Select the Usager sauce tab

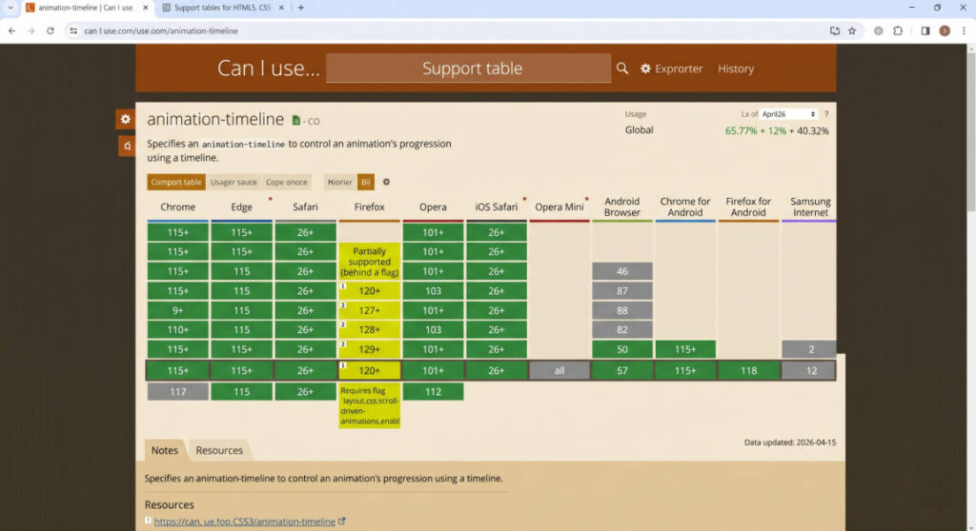(234, 182)
